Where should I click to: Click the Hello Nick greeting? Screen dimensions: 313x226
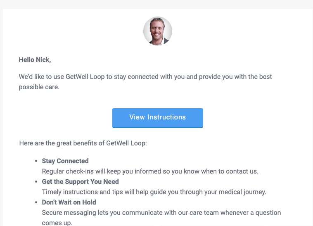click(x=35, y=59)
